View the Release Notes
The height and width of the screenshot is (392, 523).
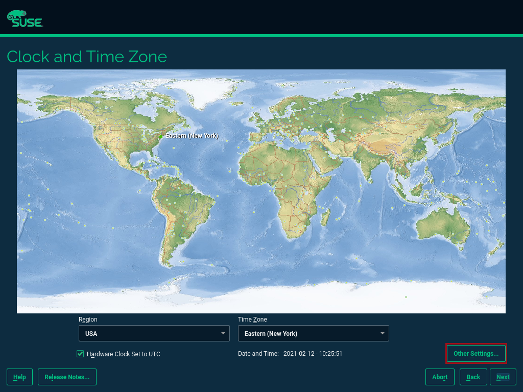pyautogui.click(x=67, y=377)
